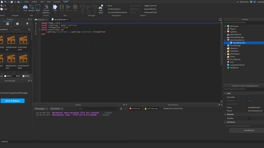Click the warnings filter button

pyautogui.click(x=151, y=109)
